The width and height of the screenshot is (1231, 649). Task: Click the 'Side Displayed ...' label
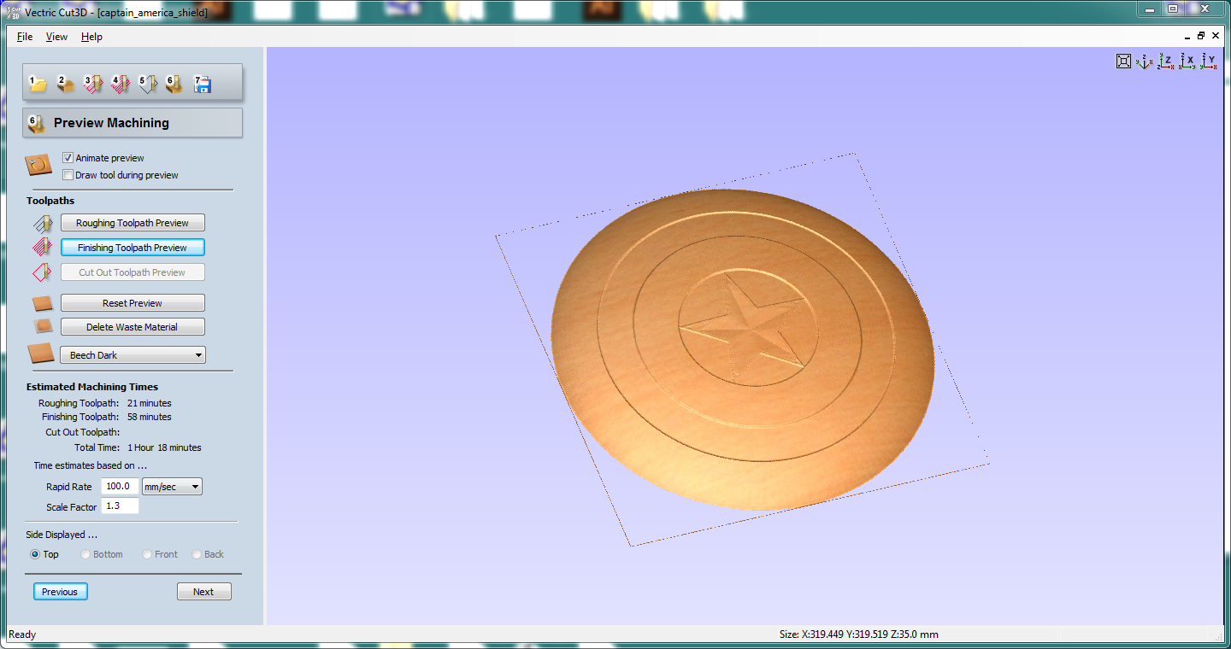62,535
